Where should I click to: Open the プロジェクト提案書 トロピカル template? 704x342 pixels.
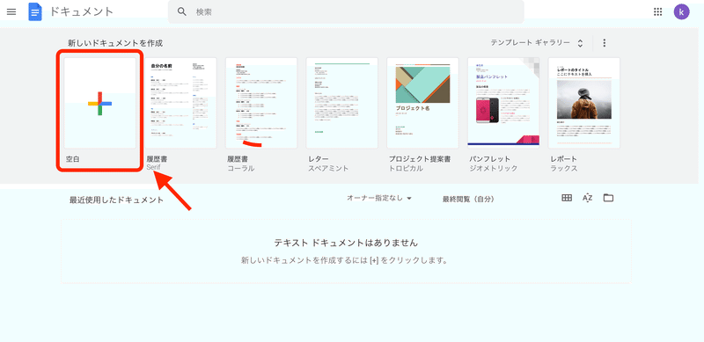[x=422, y=103]
